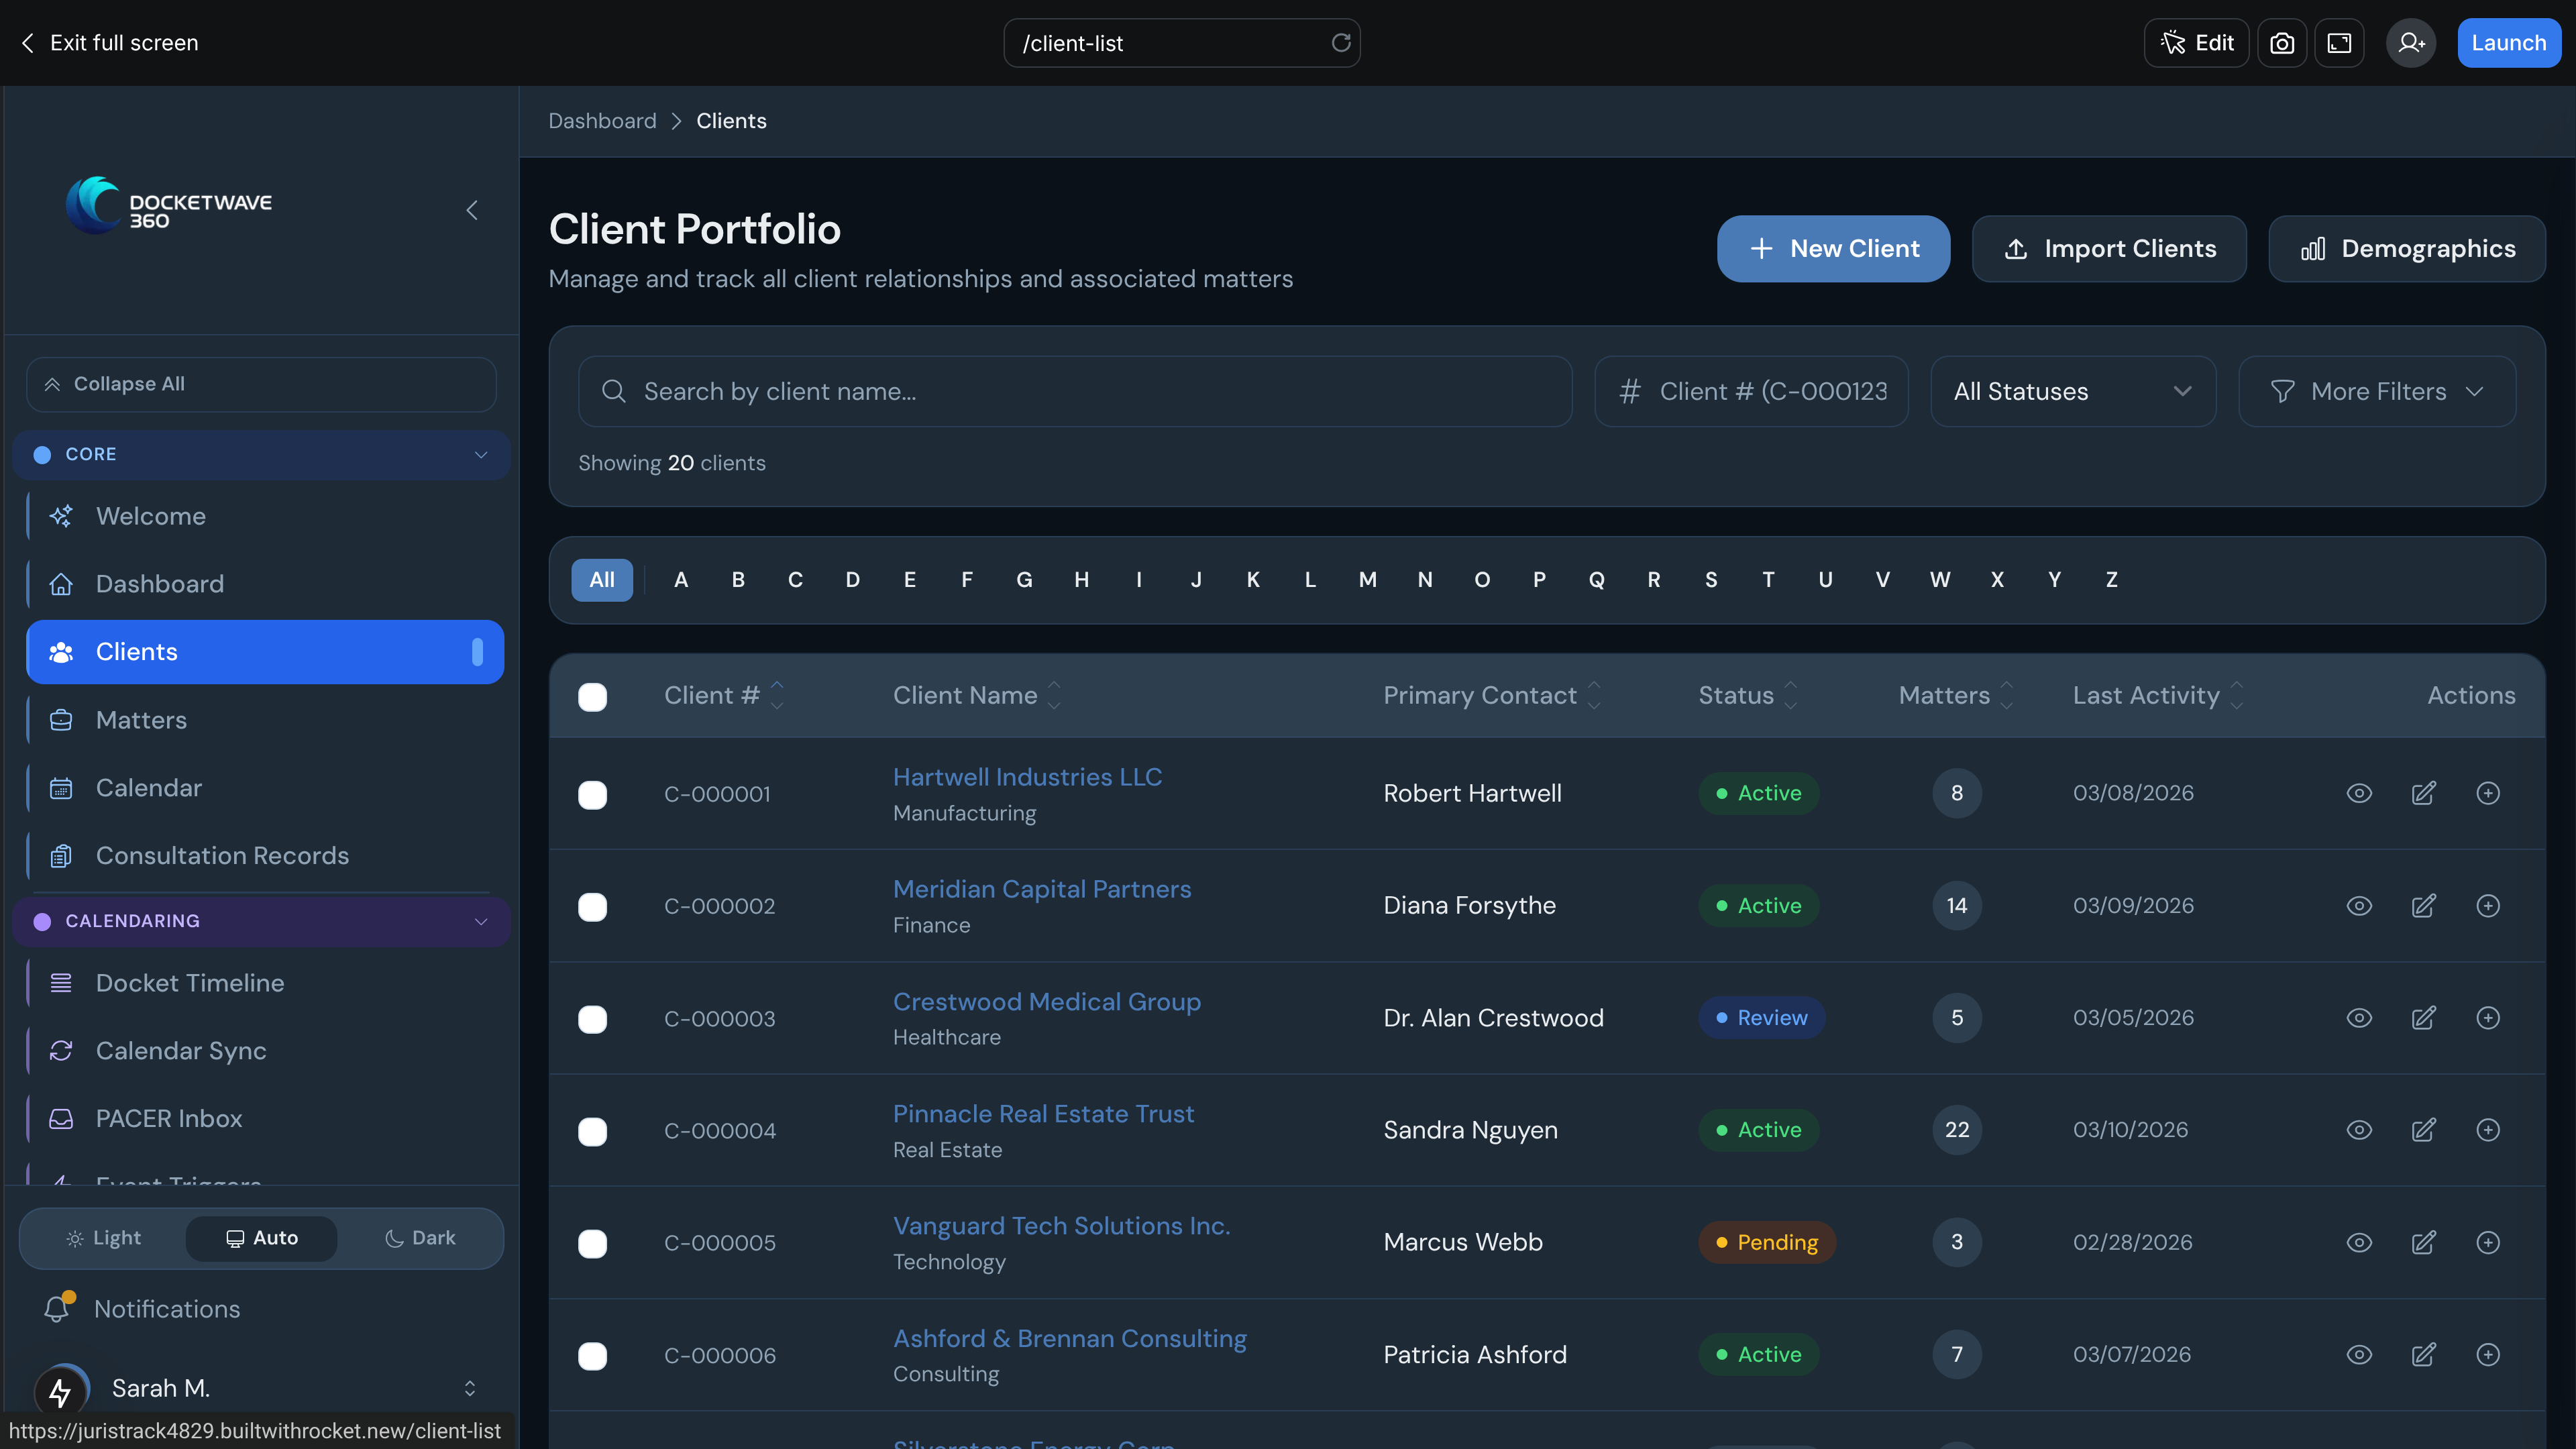
Task: Edit Vanguard Tech Solutions Inc. row
Action: coord(2423,1242)
